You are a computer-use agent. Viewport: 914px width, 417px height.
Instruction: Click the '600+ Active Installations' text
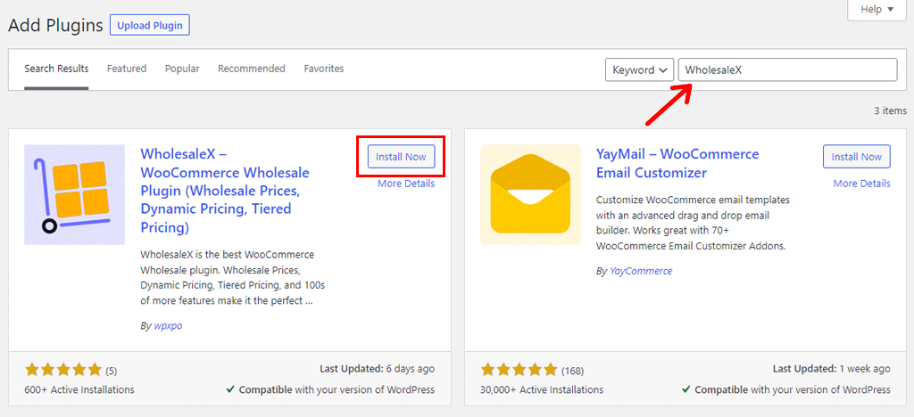point(79,389)
